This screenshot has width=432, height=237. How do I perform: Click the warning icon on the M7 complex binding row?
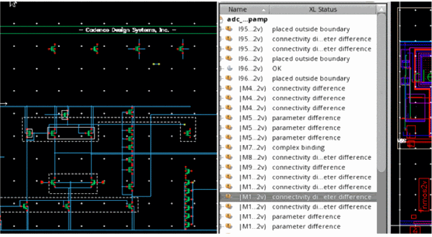[x=229, y=148]
